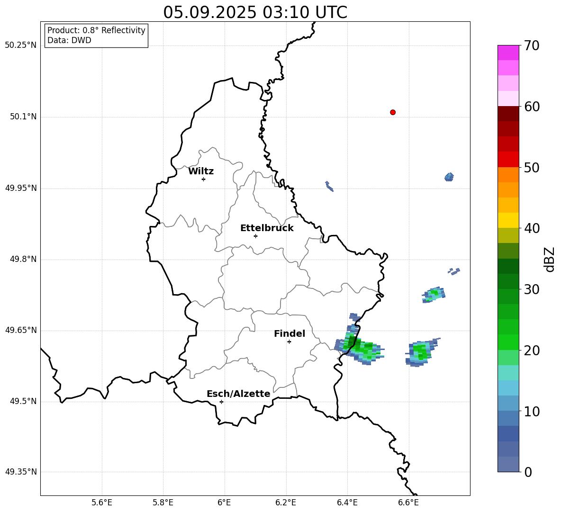
Task: Click the 5.6°E longitude label
Action: pos(102,503)
